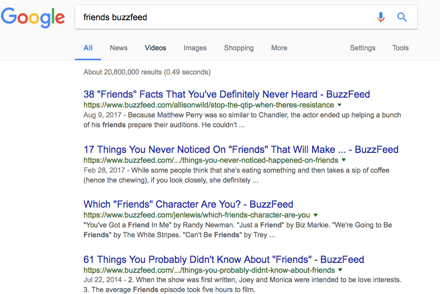440x294 pixels.
Task: Switch to the News tab
Action: click(x=119, y=48)
